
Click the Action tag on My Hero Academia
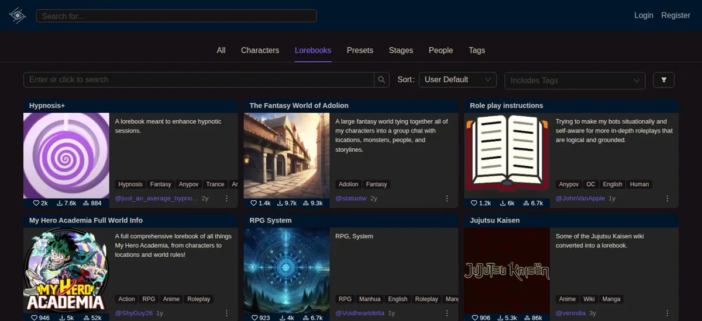pyautogui.click(x=126, y=299)
